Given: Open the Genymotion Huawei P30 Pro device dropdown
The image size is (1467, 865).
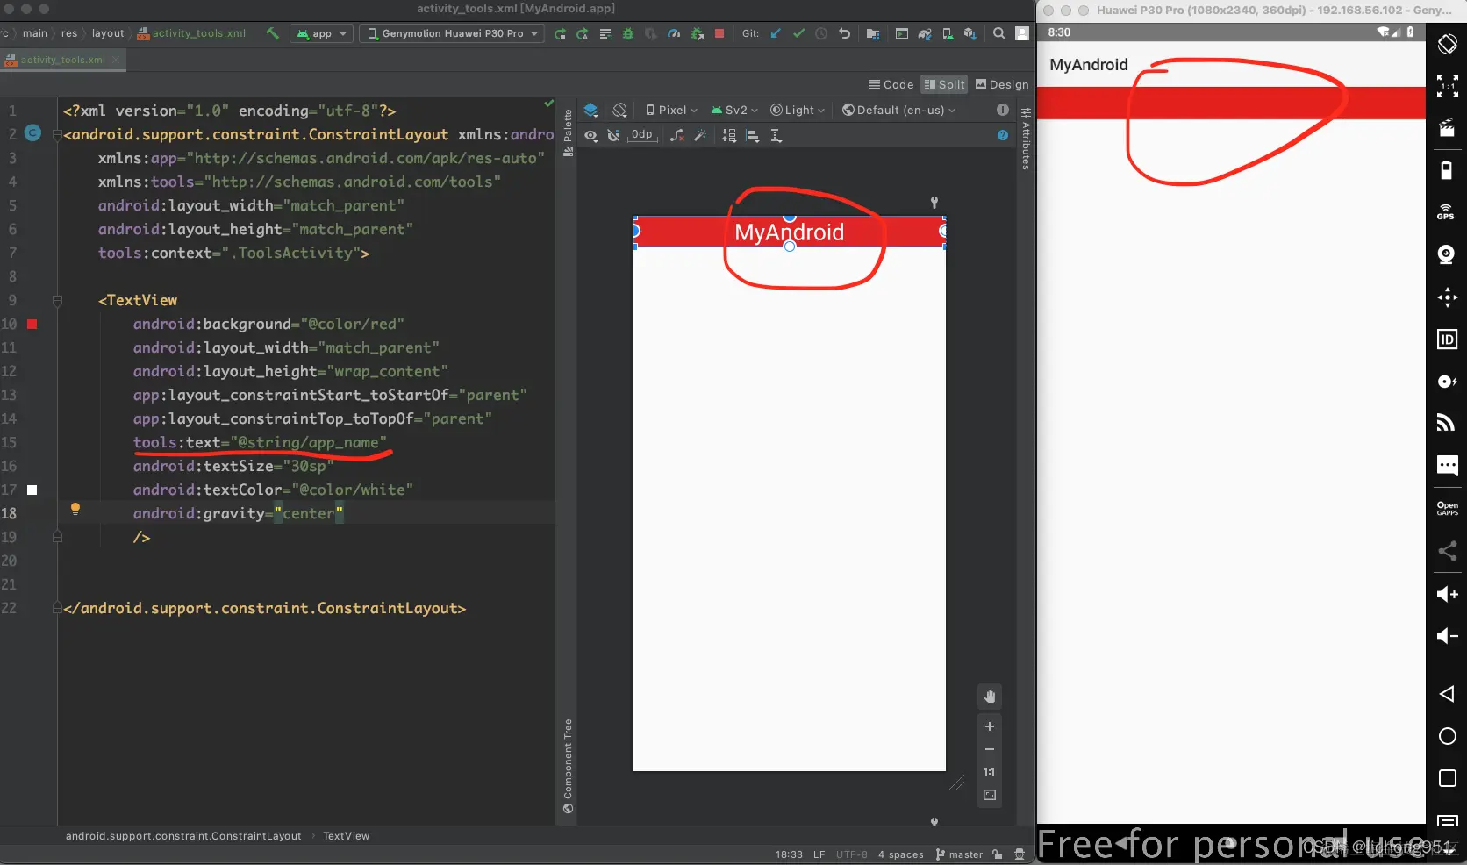Looking at the screenshot, I should [x=452, y=33].
